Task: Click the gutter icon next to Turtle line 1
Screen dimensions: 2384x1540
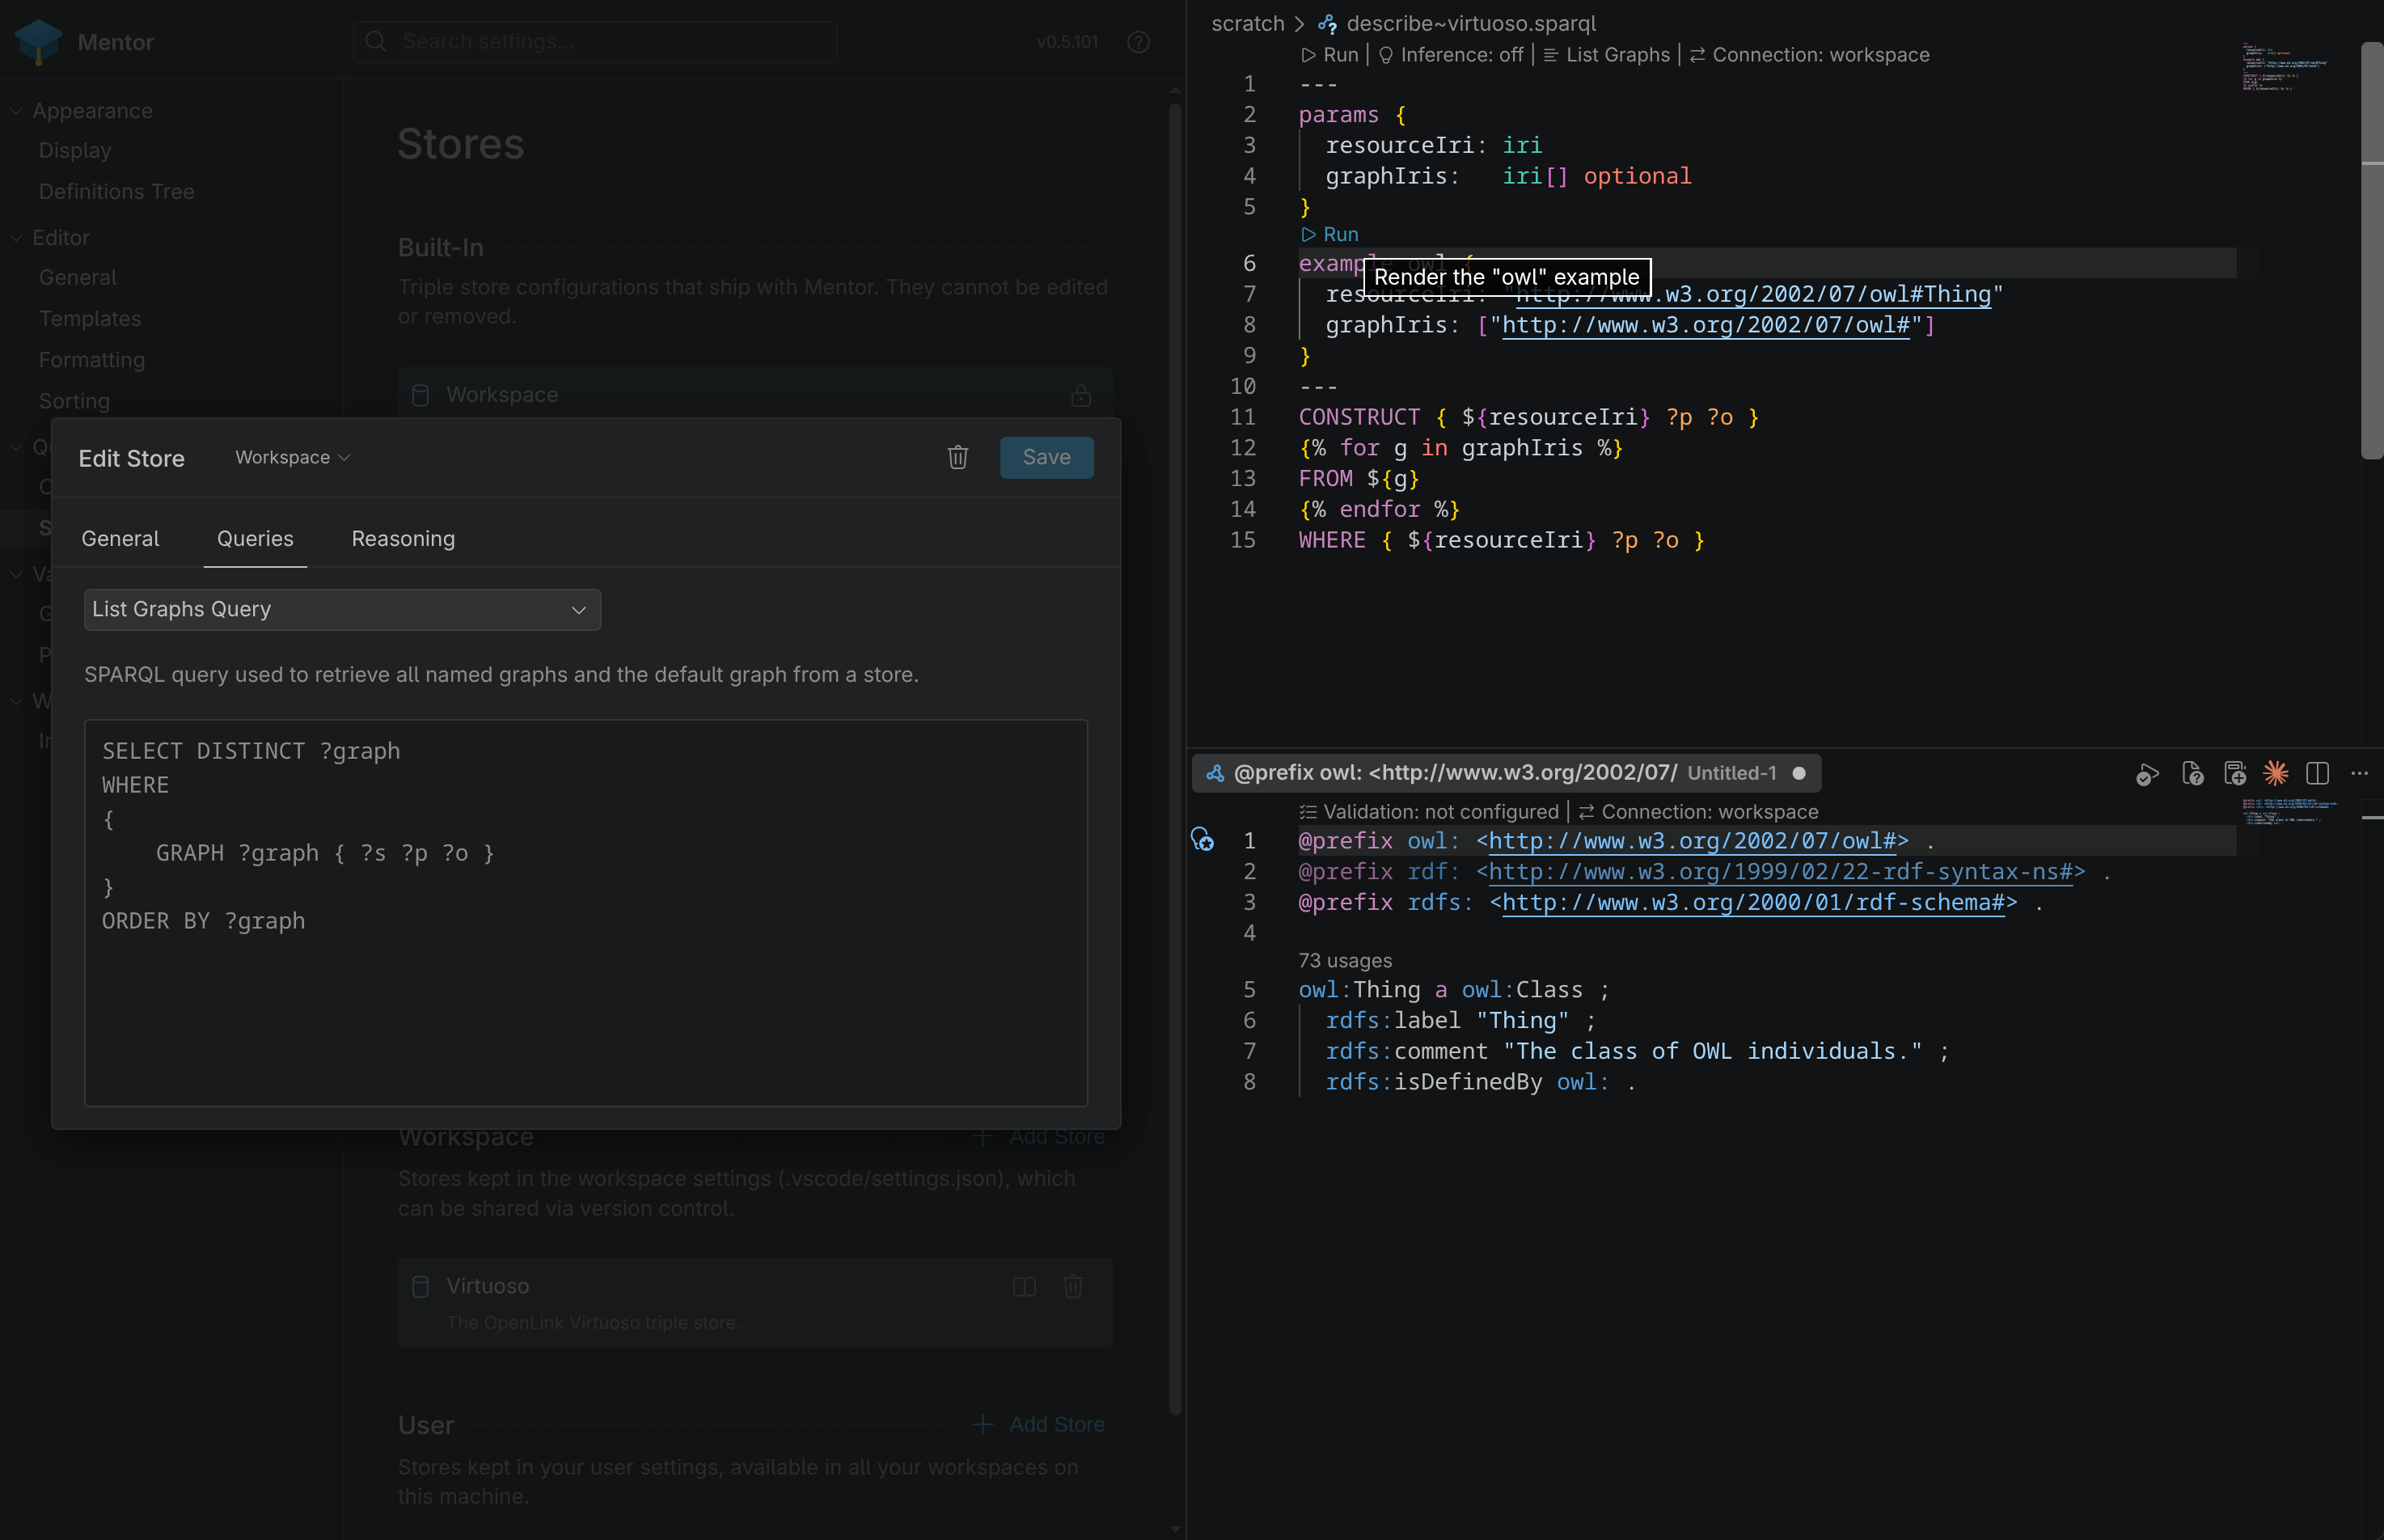Action: (1202, 840)
